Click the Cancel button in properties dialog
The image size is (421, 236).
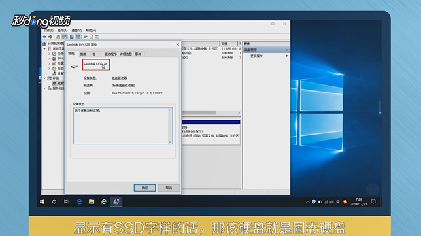169,188
